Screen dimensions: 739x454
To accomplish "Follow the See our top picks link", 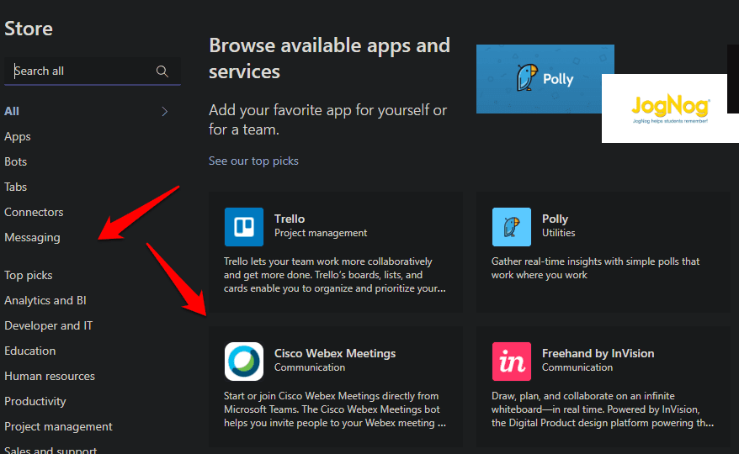I will coord(253,161).
